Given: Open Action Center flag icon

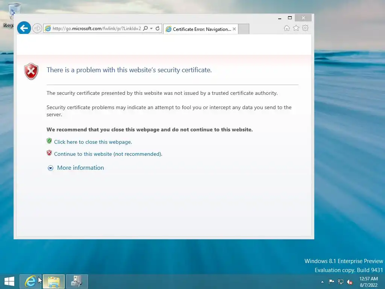Looking at the screenshot, I should (x=331, y=281).
